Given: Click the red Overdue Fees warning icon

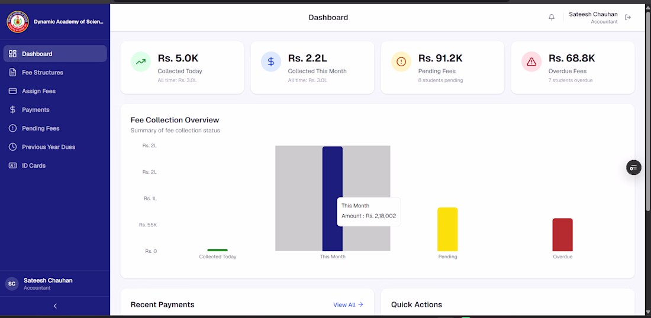Looking at the screenshot, I should (531, 62).
